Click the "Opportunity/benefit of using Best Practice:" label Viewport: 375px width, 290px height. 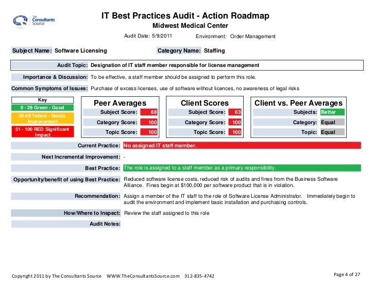[66, 180]
